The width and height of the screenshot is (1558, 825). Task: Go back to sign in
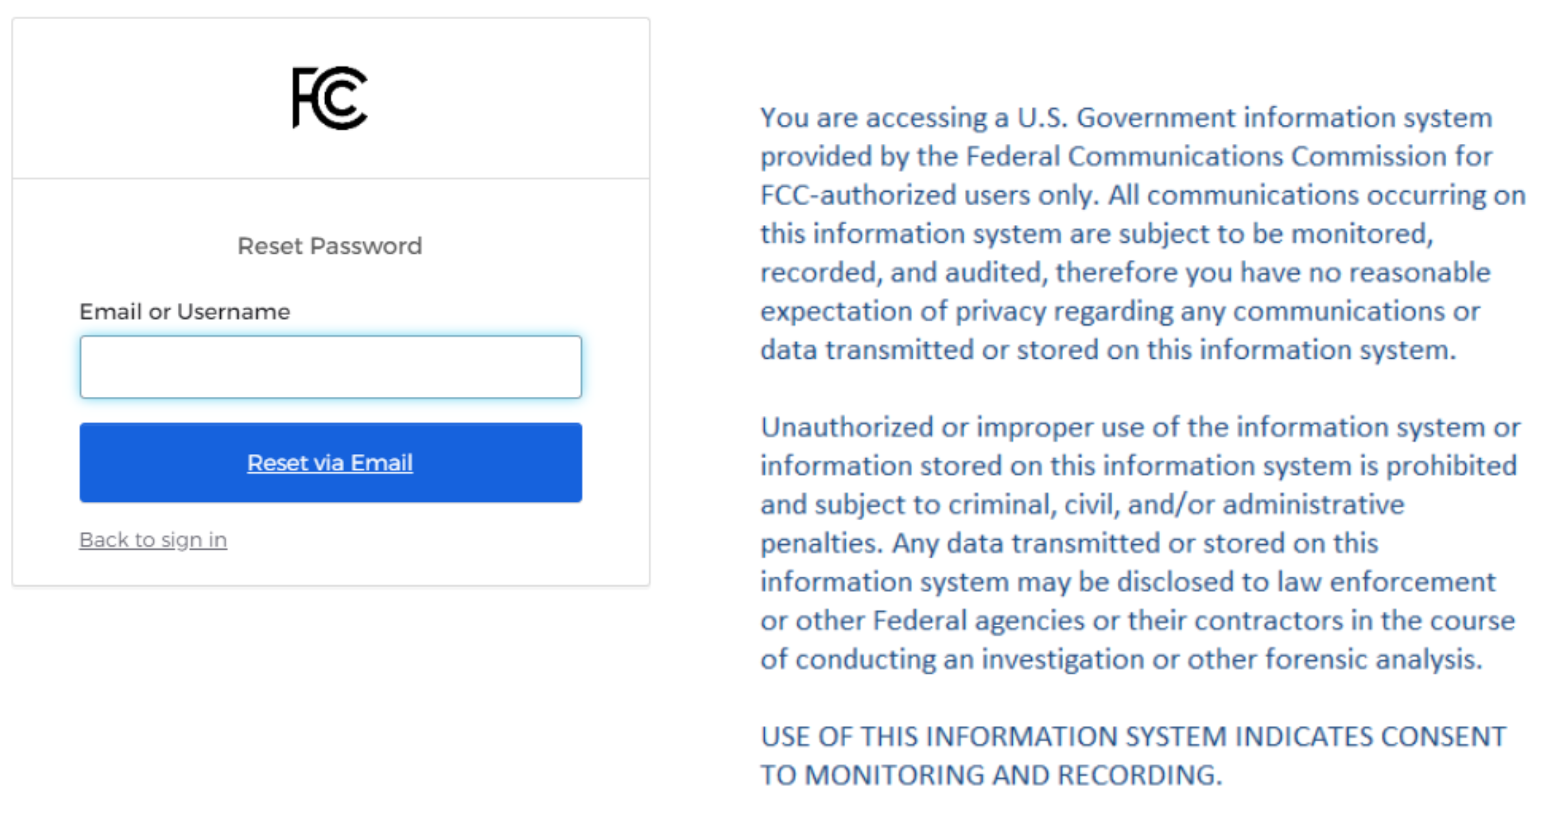point(153,540)
